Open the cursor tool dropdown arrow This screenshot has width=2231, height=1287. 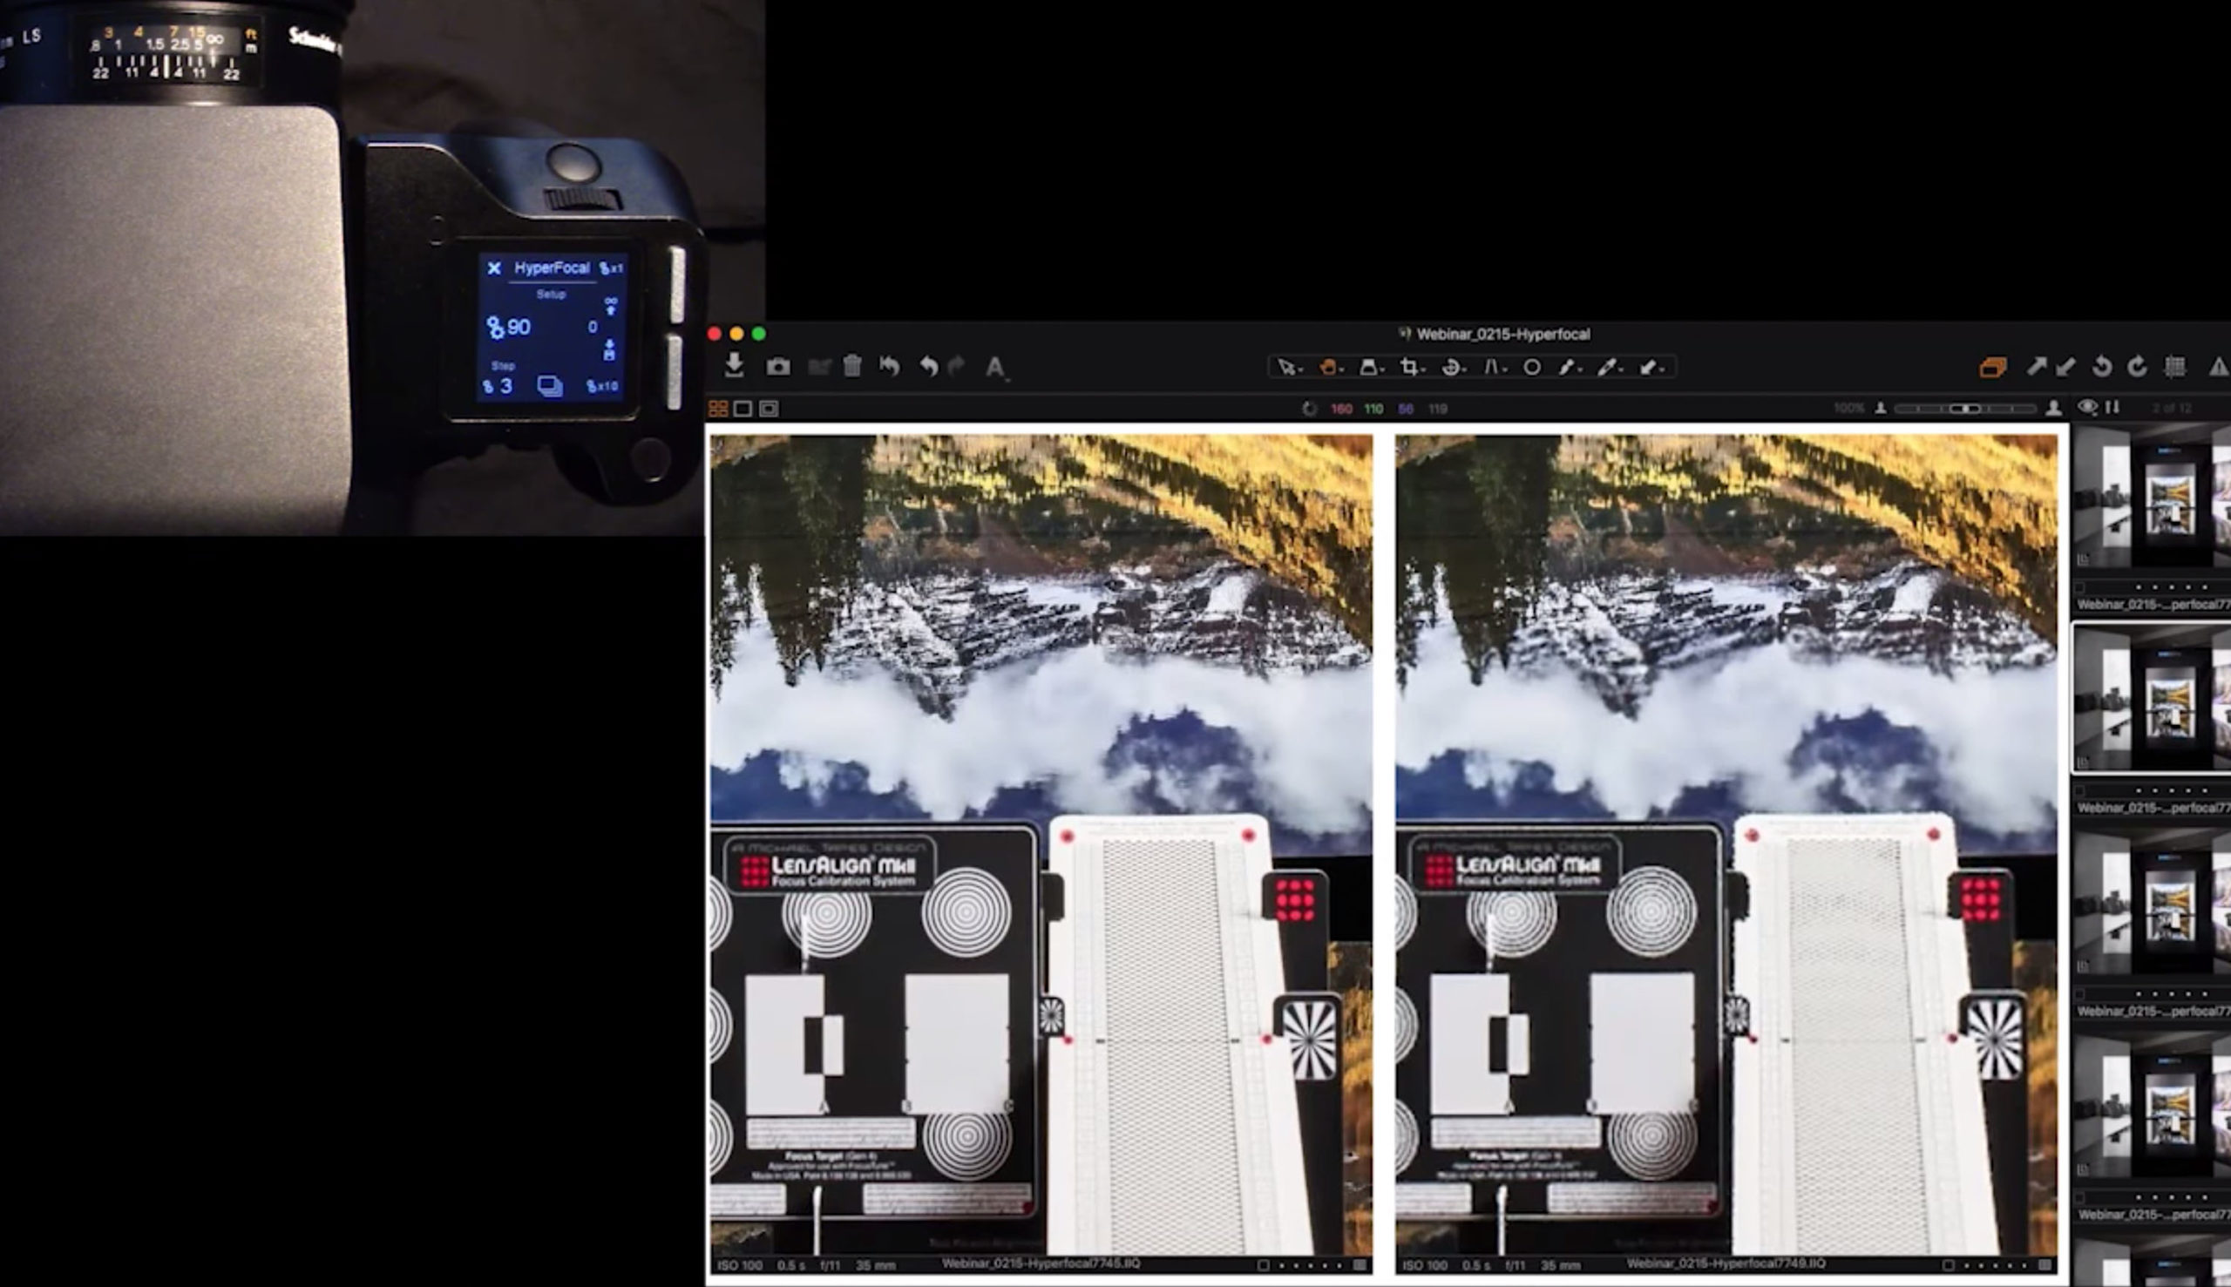pyautogui.click(x=1302, y=369)
